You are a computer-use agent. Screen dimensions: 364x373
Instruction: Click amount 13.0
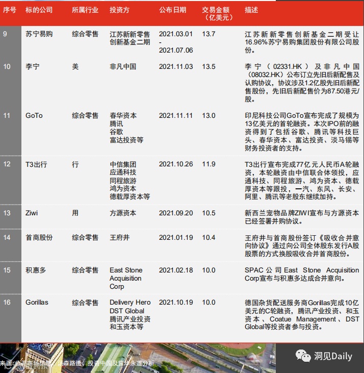(x=209, y=116)
